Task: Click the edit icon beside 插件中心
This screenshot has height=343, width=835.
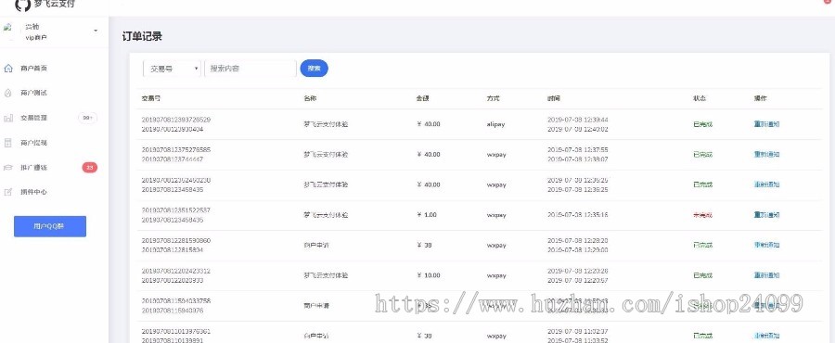Action: [x=8, y=192]
